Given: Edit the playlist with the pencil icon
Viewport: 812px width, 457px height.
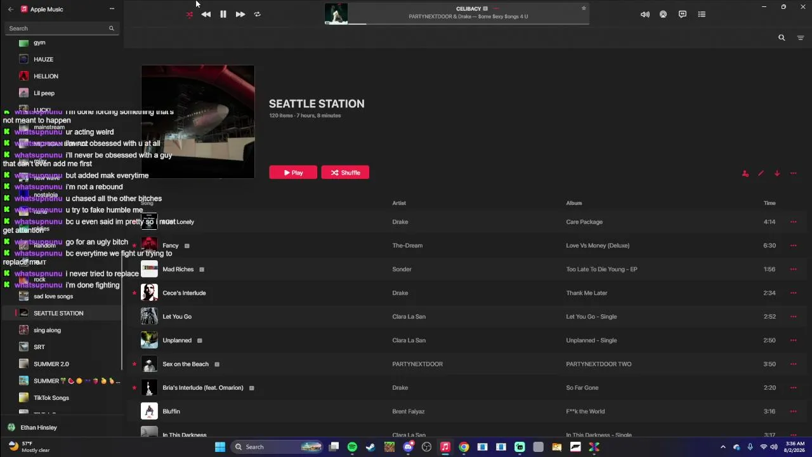Looking at the screenshot, I should [x=761, y=173].
